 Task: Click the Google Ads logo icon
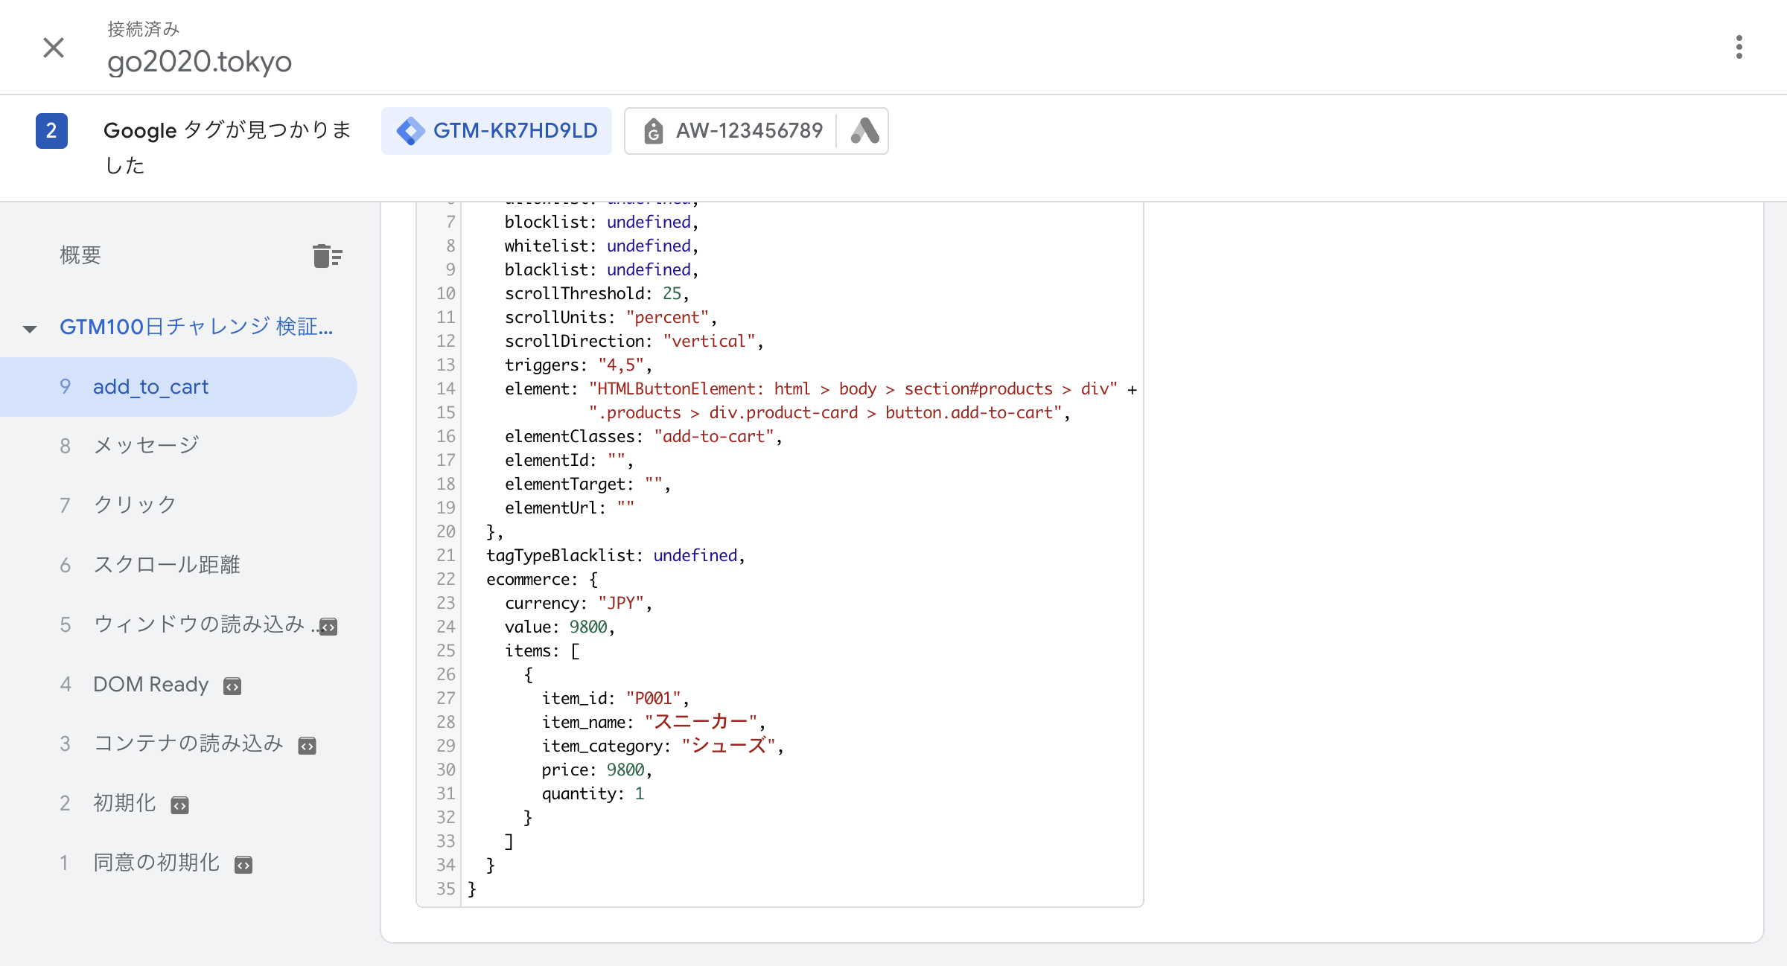[864, 131]
